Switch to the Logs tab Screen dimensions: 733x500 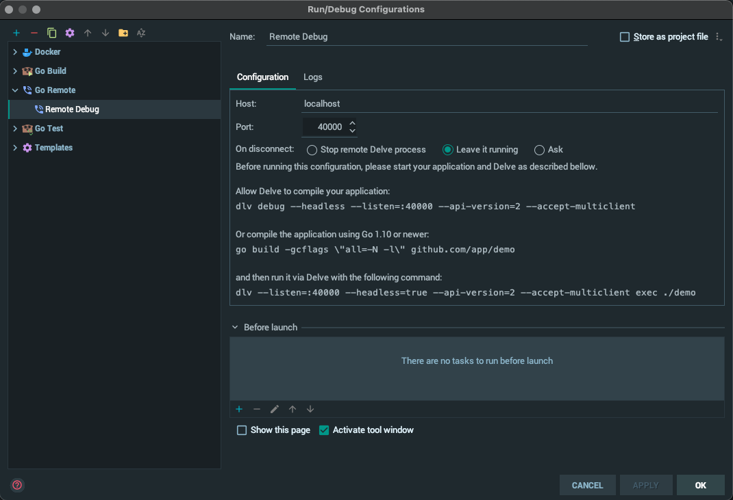(313, 77)
